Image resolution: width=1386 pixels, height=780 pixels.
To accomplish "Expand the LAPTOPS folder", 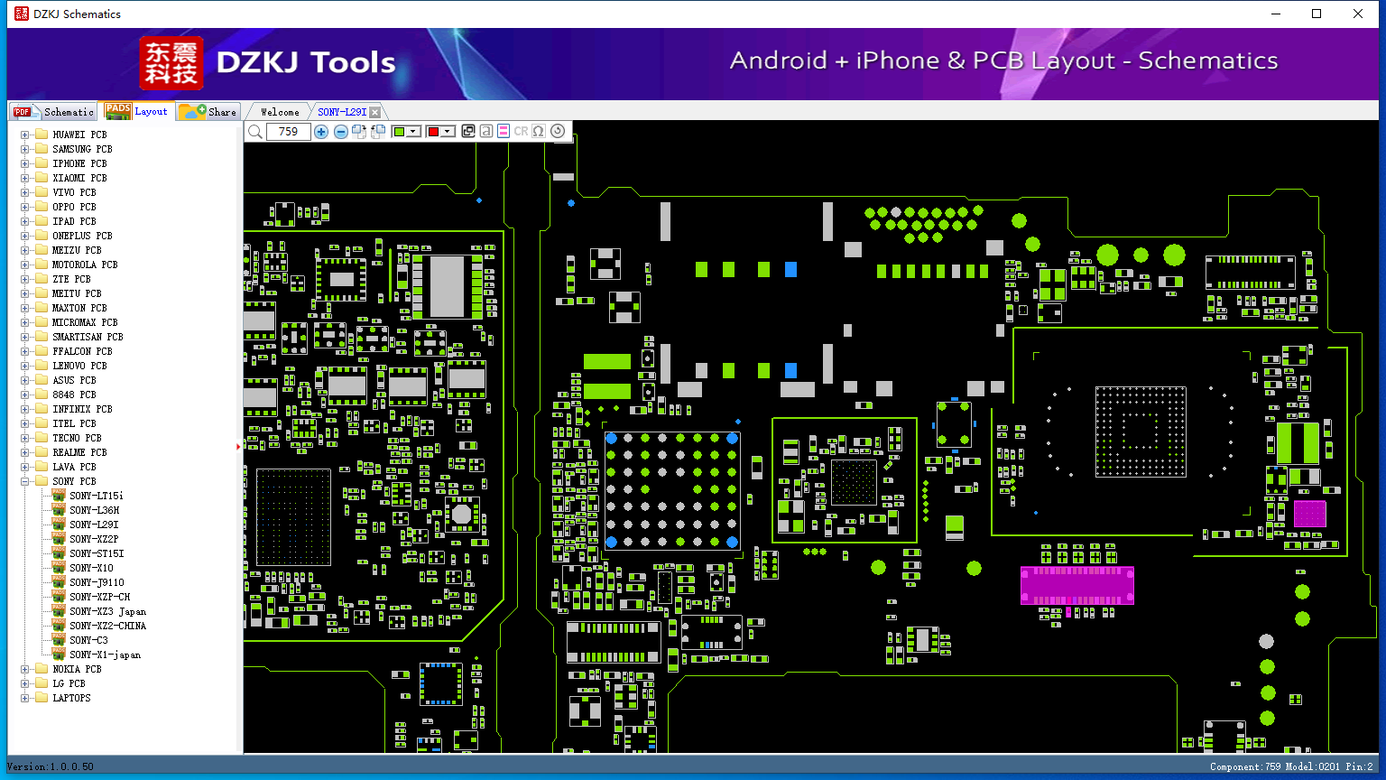I will [x=25, y=698].
